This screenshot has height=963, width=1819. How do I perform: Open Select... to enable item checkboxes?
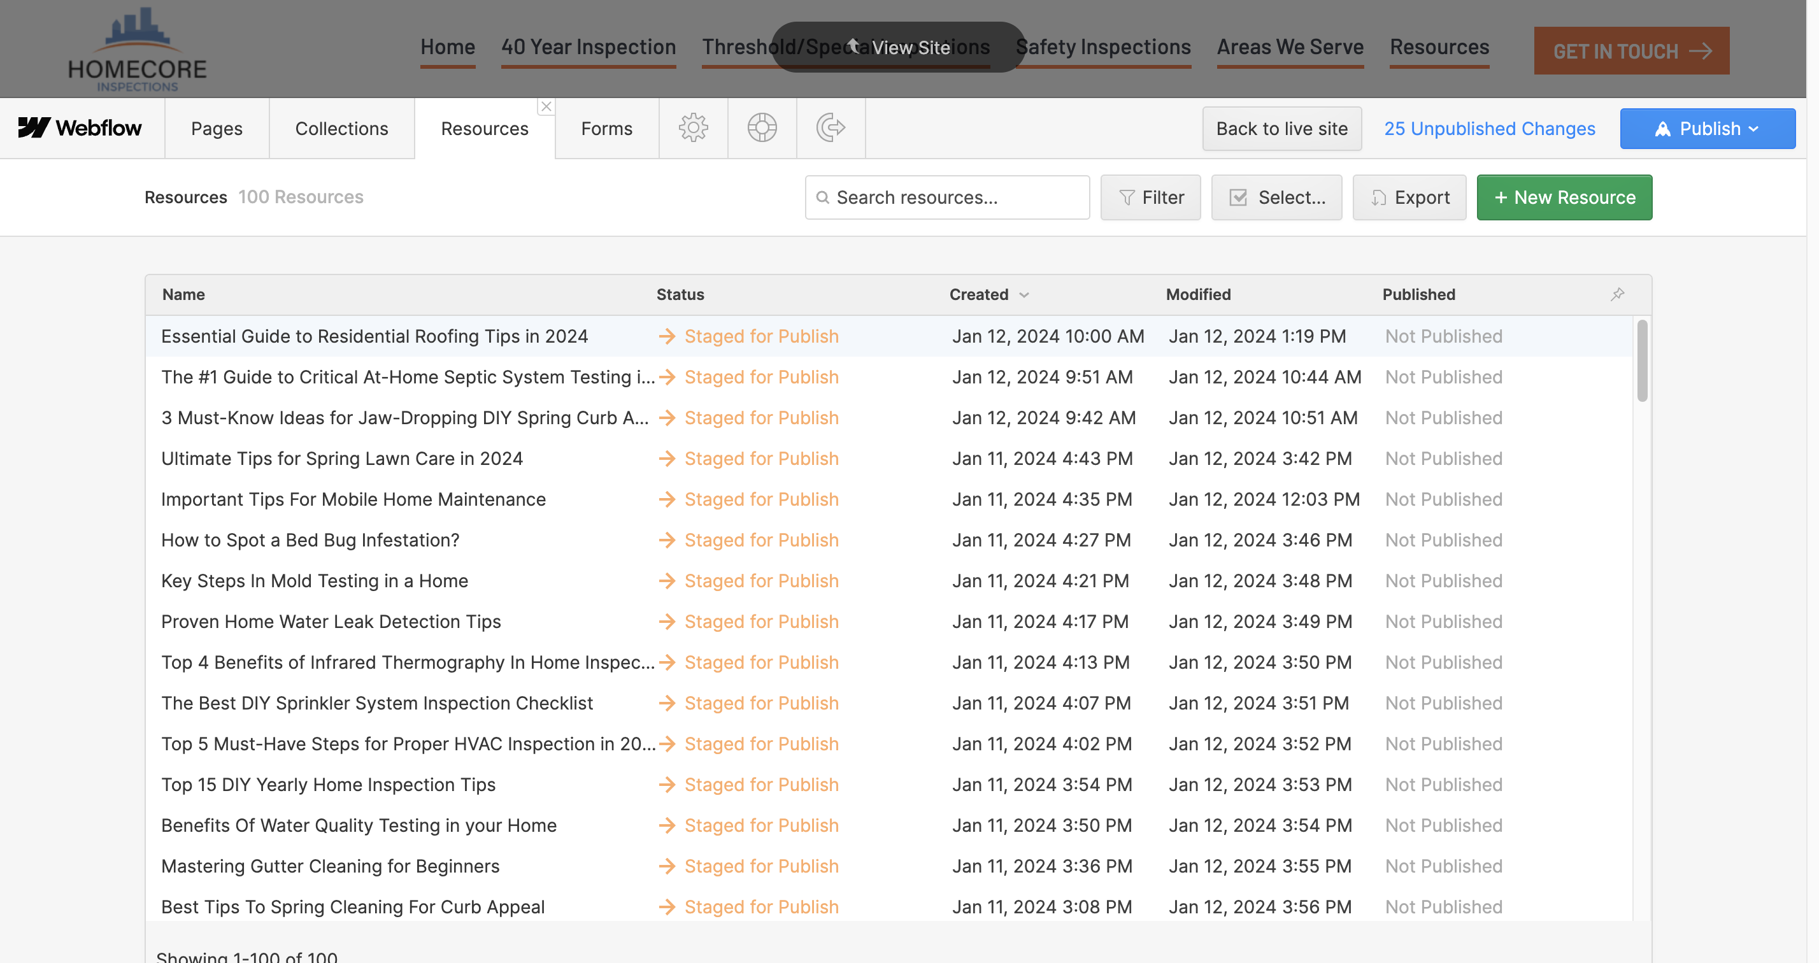tap(1276, 197)
